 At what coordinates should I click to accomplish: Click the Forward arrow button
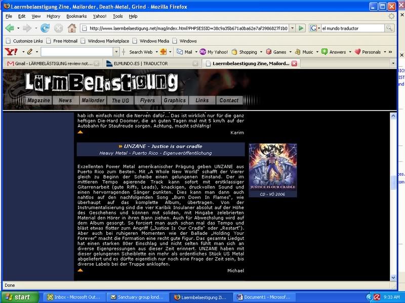coord(27,28)
